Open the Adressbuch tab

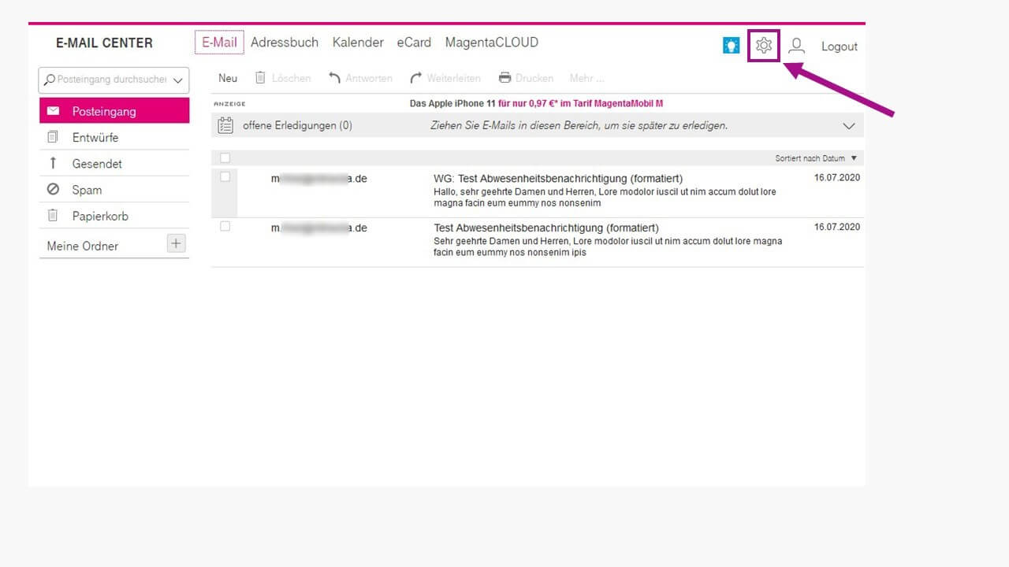click(x=285, y=43)
